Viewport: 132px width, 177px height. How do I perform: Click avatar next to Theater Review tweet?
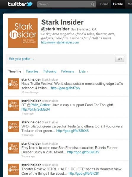pyautogui.click(x=14, y=169)
